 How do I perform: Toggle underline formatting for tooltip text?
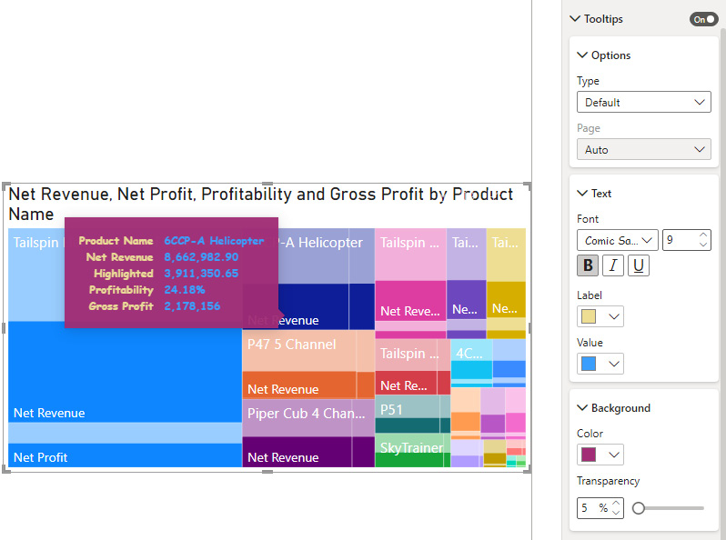coord(639,265)
